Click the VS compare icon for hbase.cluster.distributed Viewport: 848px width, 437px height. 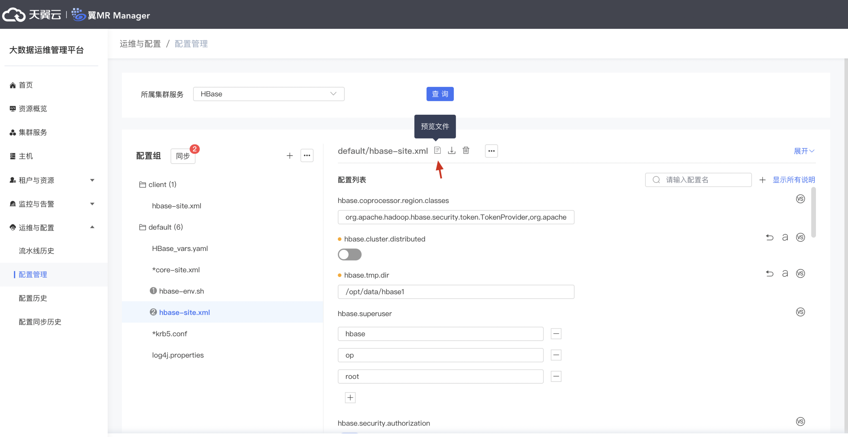pyautogui.click(x=800, y=237)
